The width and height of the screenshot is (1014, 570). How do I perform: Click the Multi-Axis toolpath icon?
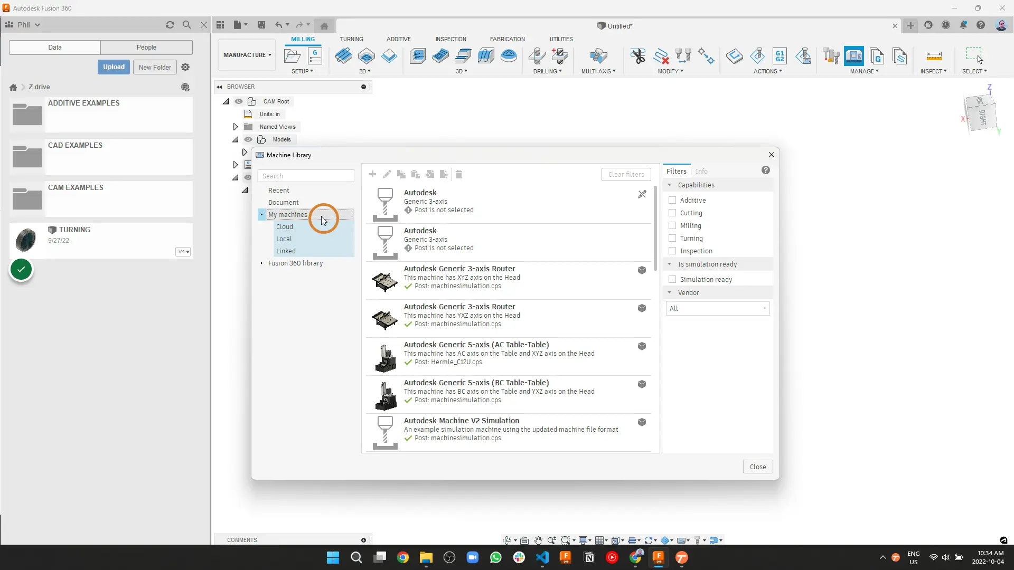(598, 56)
